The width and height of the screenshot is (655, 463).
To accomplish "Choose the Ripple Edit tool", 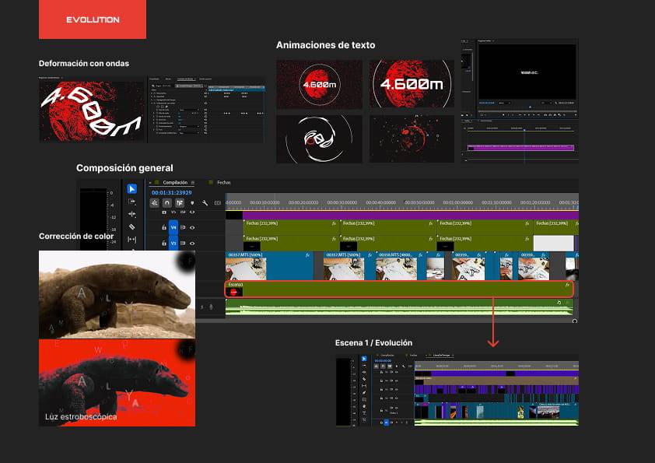I will click(x=131, y=214).
